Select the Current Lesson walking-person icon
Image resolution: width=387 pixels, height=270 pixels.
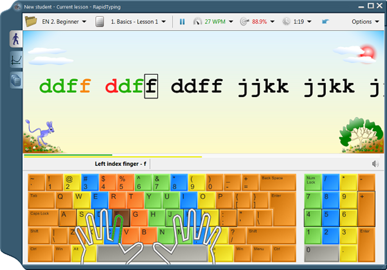click(16, 40)
